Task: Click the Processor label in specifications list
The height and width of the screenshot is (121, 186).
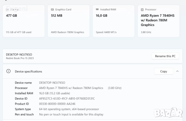Action: [21, 88]
